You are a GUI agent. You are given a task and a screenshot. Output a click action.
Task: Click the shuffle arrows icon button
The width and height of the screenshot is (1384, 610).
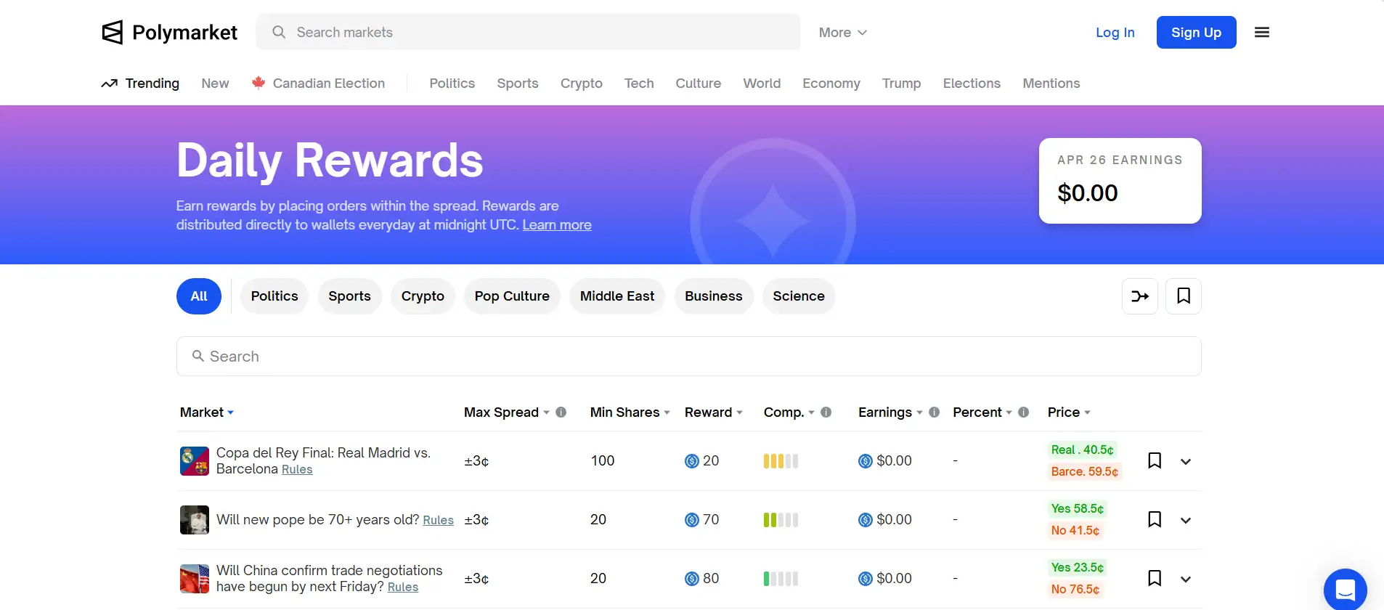[1140, 296]
